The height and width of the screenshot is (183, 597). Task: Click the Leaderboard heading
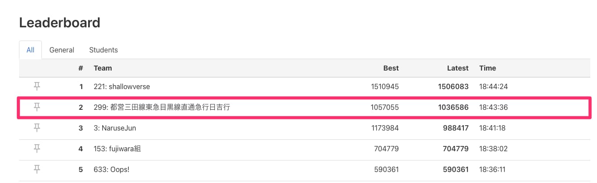click(x=60, y=22)
